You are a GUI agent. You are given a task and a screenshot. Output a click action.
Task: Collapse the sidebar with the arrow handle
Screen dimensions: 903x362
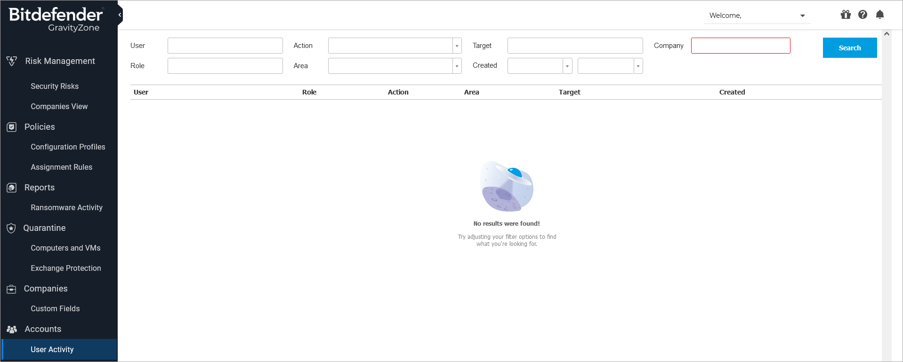click(x=120, y=15)
